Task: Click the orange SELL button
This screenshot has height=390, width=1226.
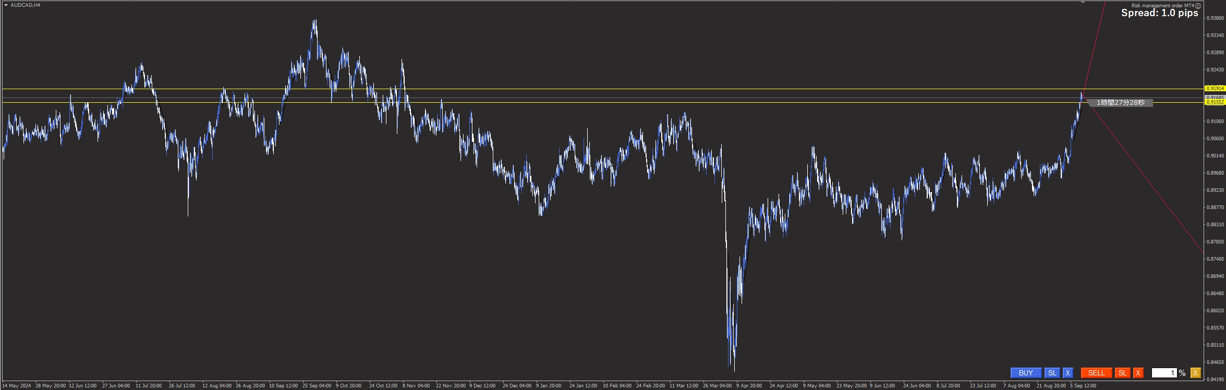Action: pyautogui.click(x=1096, y=373)
